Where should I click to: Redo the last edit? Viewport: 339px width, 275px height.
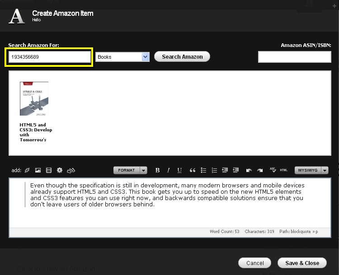(x=259, y=170)
